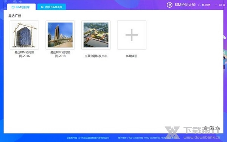Click the delete (trash) icon at bottom right

pos(205,128)
